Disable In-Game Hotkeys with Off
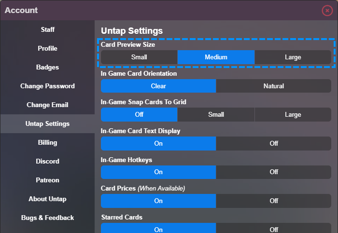 [x=274, y=172]
